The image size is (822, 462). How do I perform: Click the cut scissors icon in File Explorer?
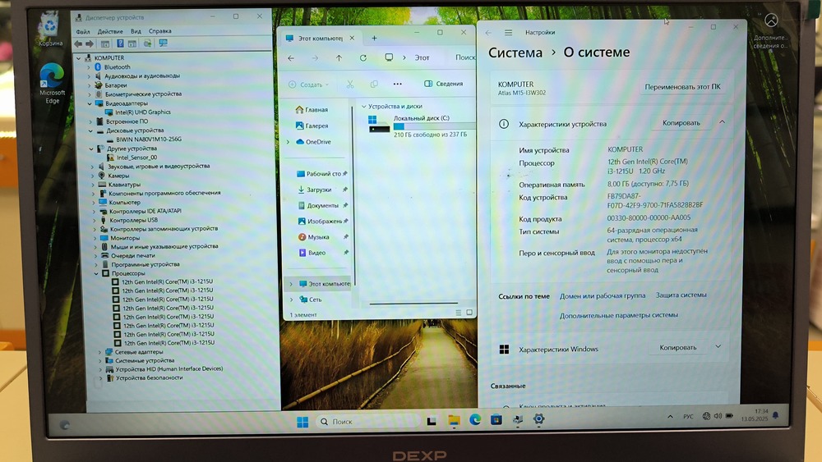pos(350,84)
